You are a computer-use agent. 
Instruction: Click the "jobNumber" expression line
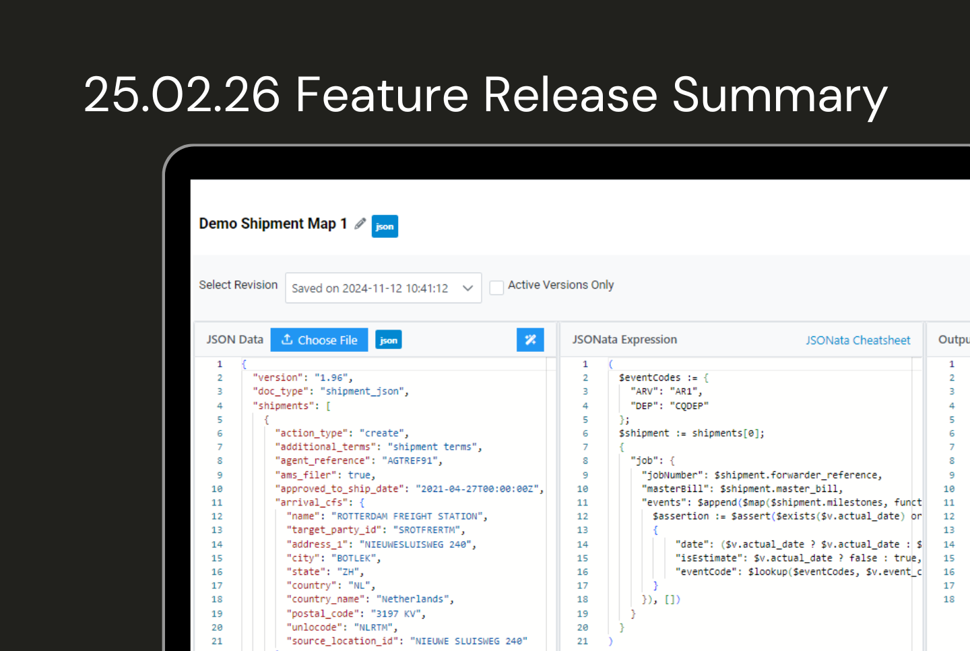(x=762, y=475)
